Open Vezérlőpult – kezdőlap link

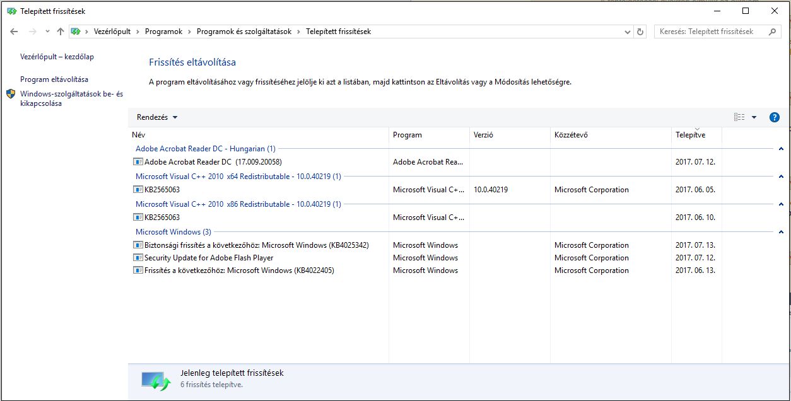57,57
